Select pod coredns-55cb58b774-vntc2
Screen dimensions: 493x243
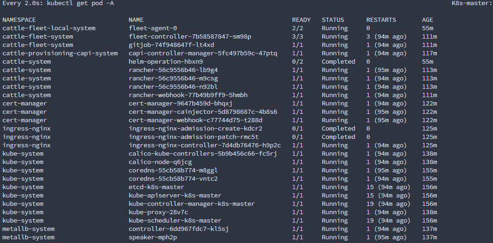pos(173,179)
